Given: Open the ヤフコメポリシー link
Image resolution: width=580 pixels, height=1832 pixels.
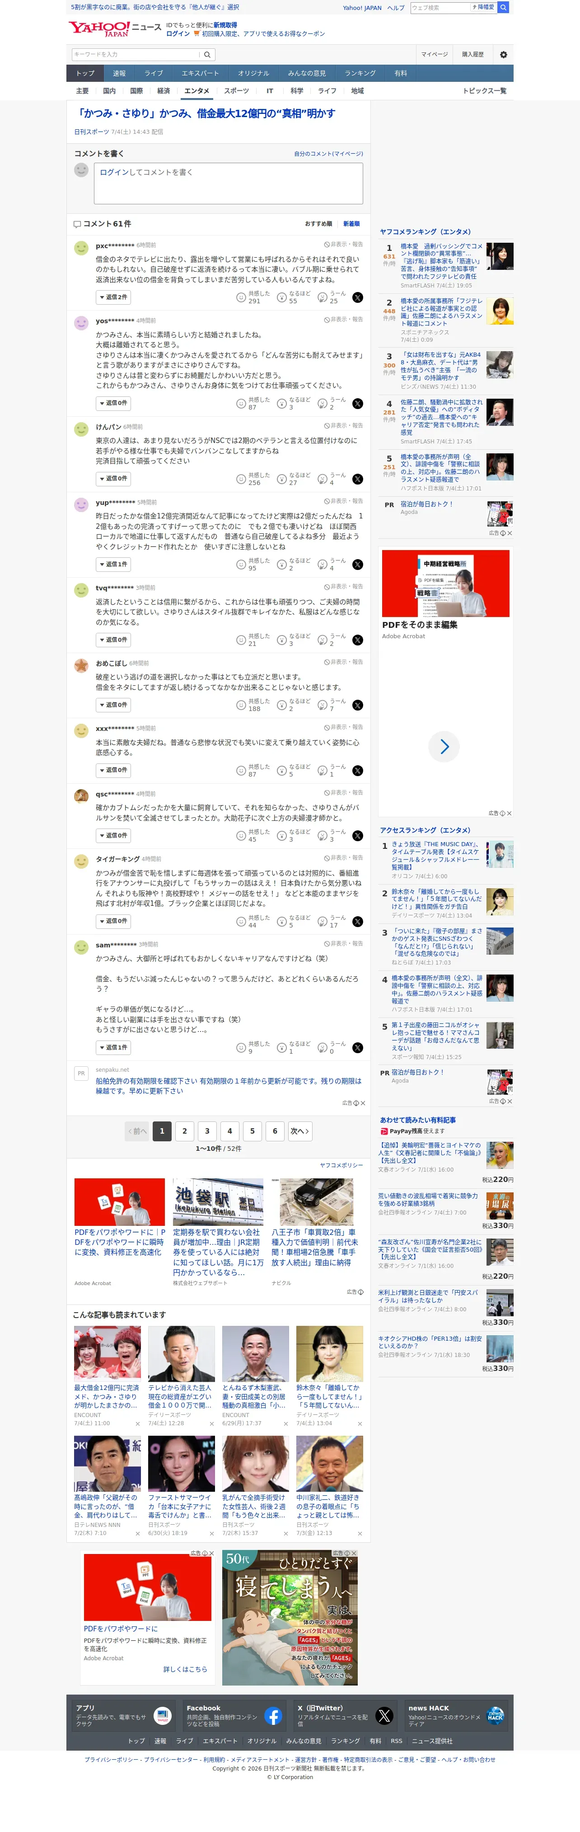Looking at the screenshot, I should (341, 1166).
